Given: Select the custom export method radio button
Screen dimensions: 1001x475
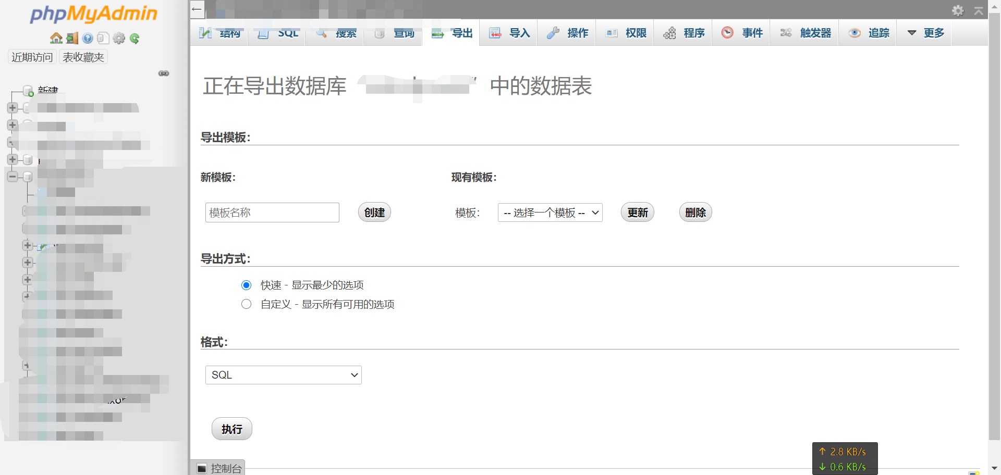Looking at the screenshot, I should coord(247,304).
